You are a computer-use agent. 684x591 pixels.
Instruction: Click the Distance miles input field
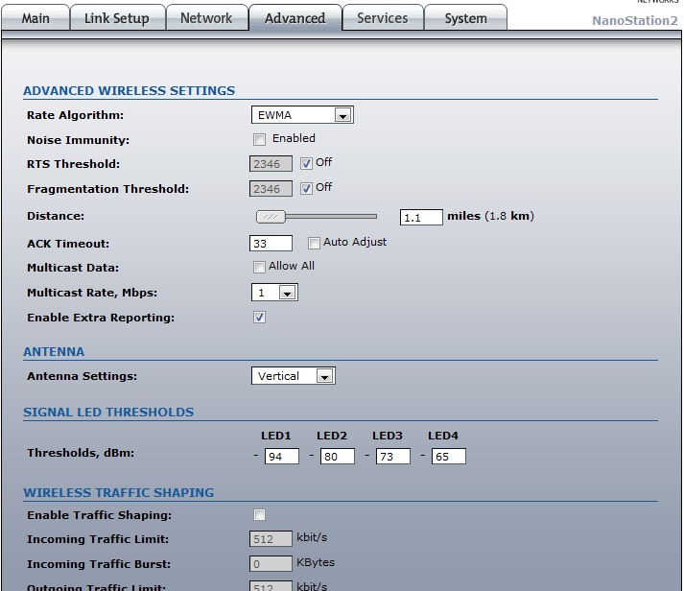coord(421,218)
